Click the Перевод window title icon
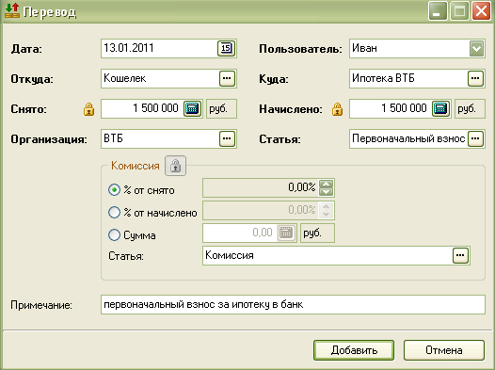 (x=12, y=11)
